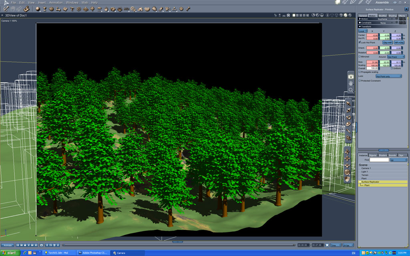410x256 pixels.
Task: Click the Find input field
Action: click(379, 160)
